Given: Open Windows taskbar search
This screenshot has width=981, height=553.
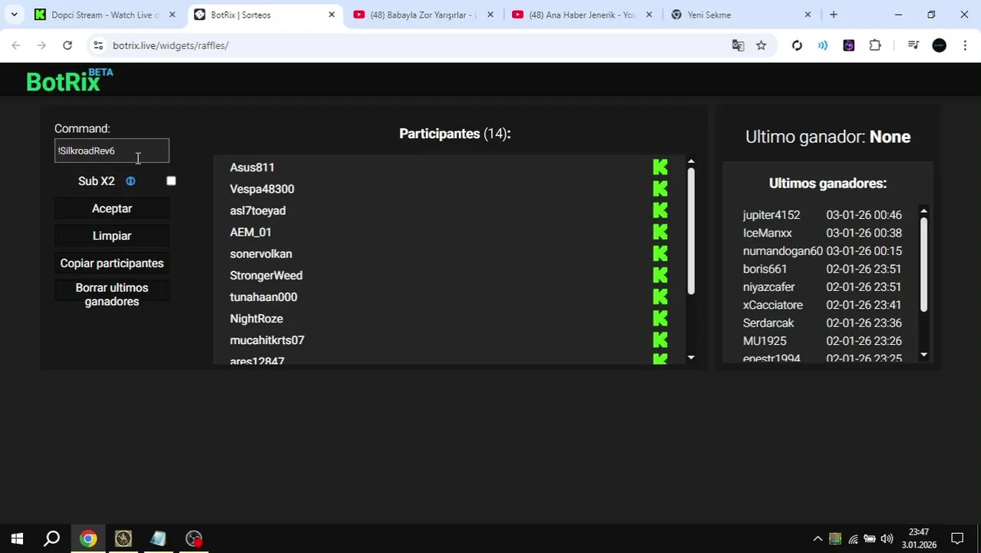Looking at the screenshot, I should [51, 538].
